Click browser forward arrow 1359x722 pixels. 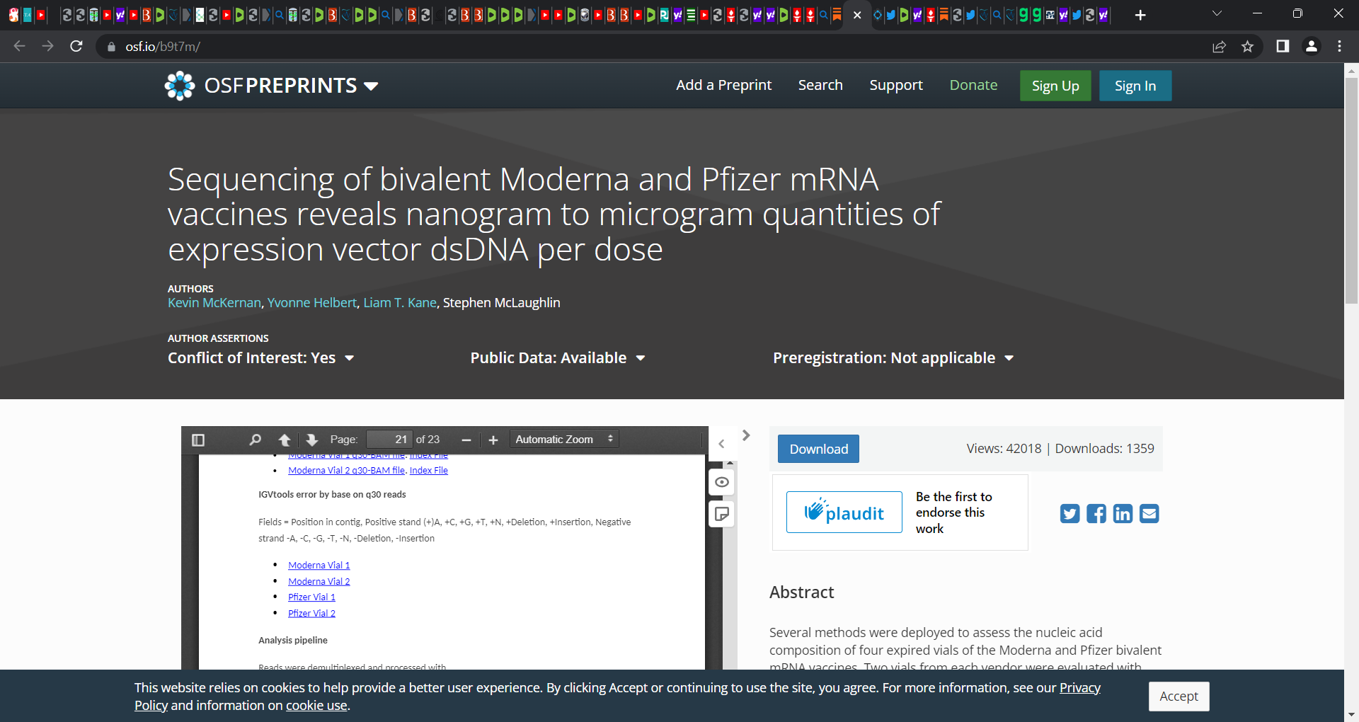[x=47, y=46]
